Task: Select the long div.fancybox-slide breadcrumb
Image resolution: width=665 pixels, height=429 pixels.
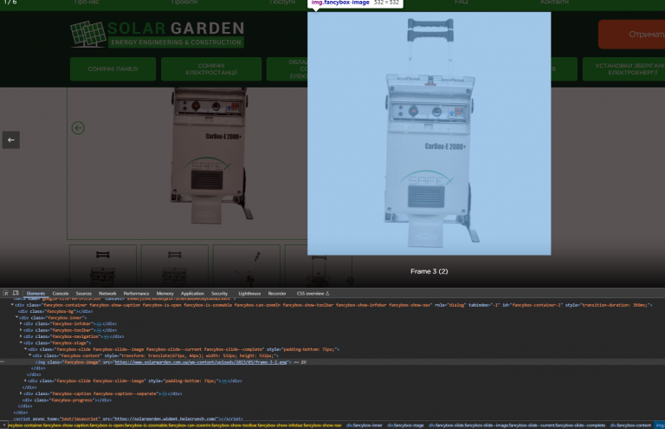Action: coord(517,426)
